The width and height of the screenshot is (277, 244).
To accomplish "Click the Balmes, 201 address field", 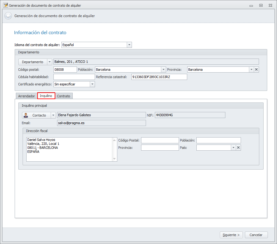I will click(156, 62).
